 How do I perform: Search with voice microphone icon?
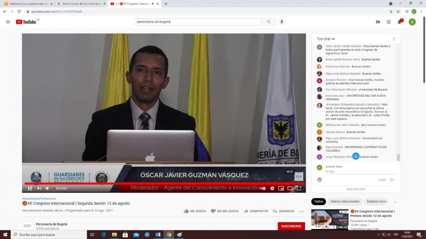point(282,22)
